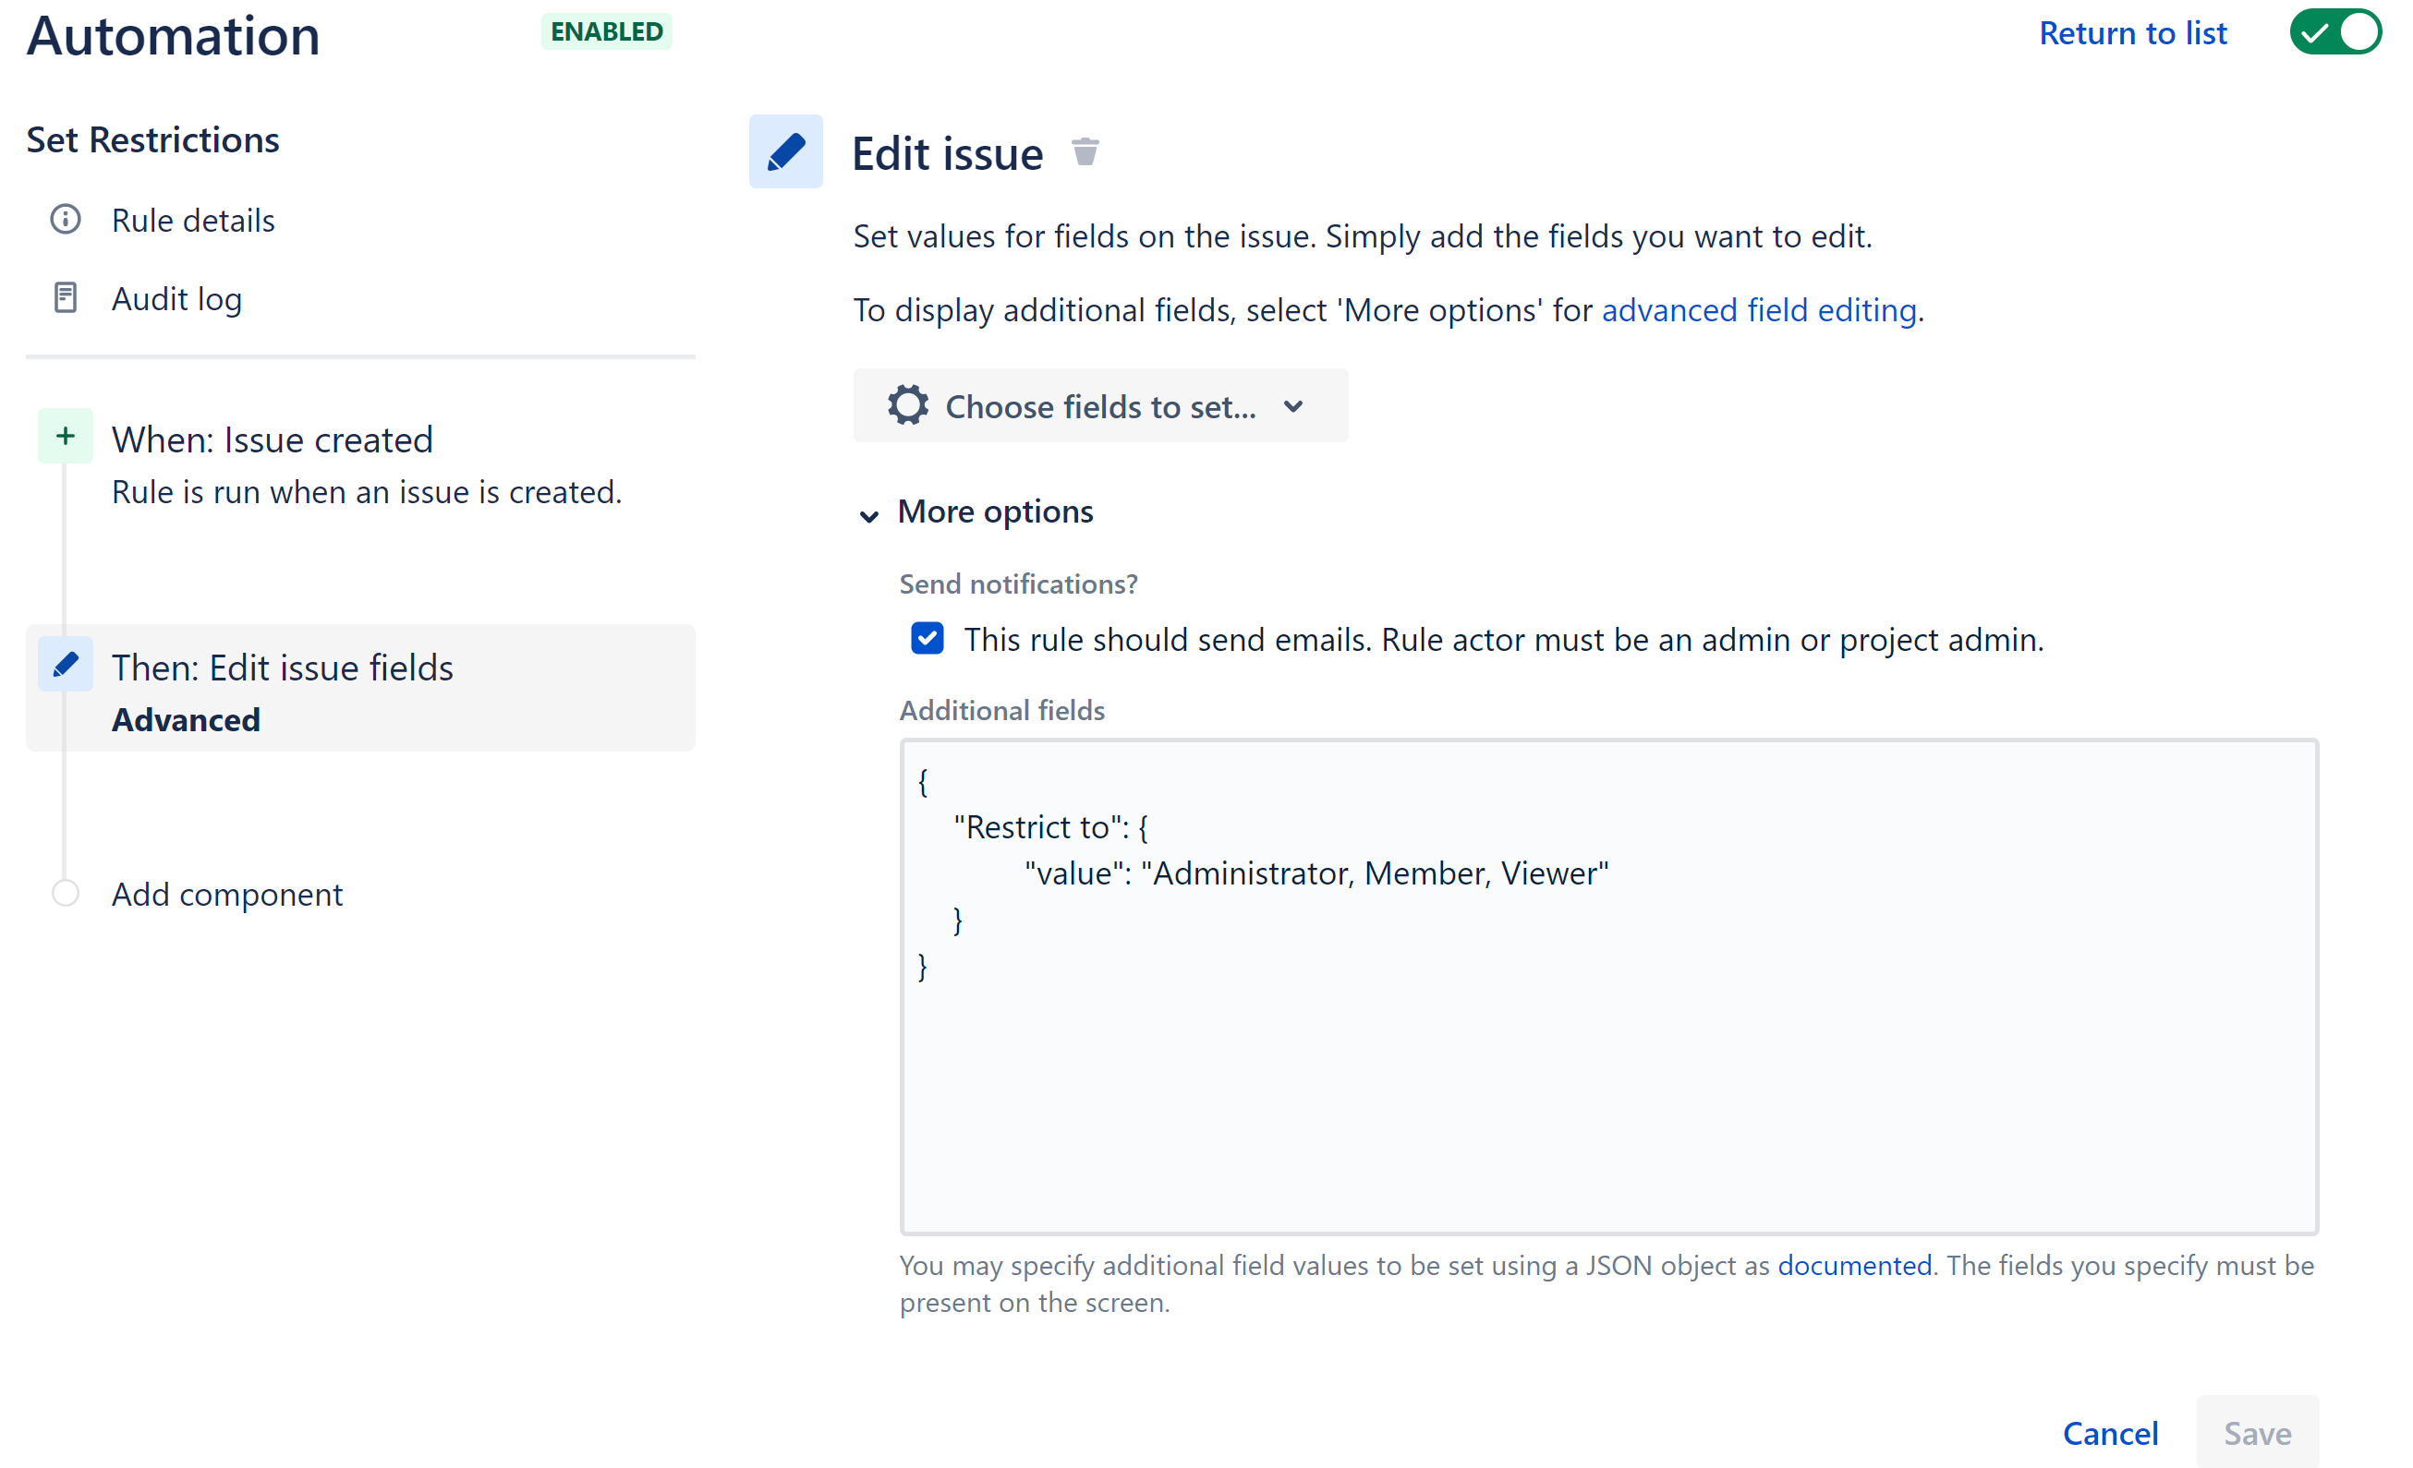This screenshot has height=1468, width=2413.
Task: Click the gear icon in Choose fields to set
Action: click(908, 405)
